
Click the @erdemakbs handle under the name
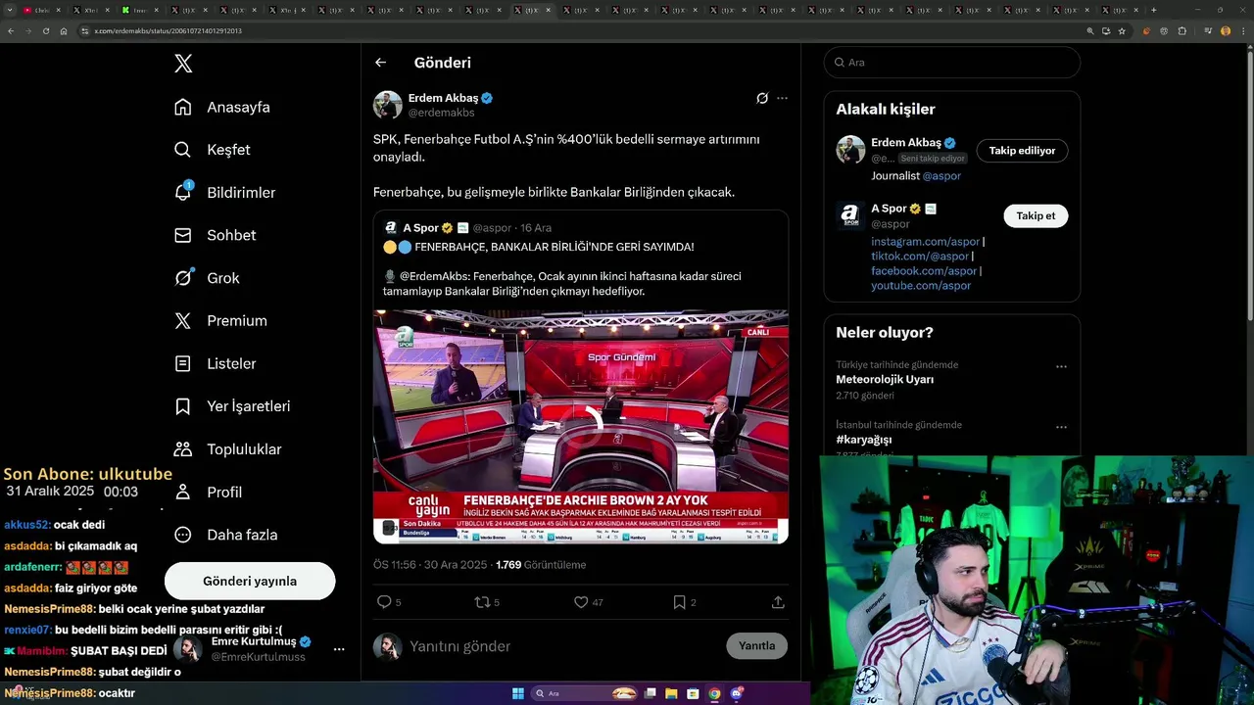(x=441, y=113)
